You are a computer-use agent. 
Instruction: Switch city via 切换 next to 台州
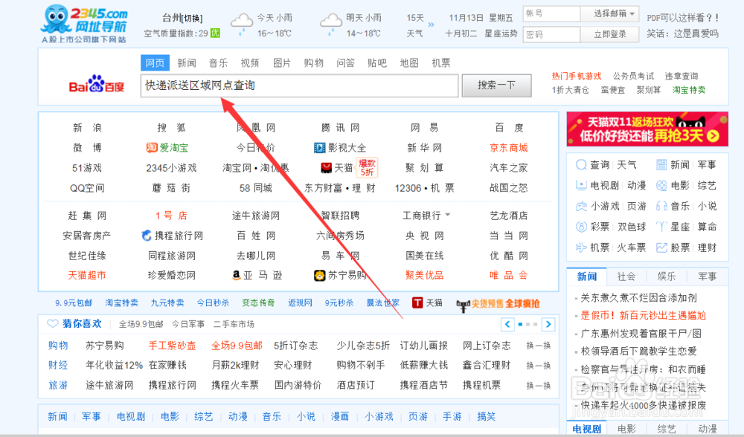[x=193, y=19]
